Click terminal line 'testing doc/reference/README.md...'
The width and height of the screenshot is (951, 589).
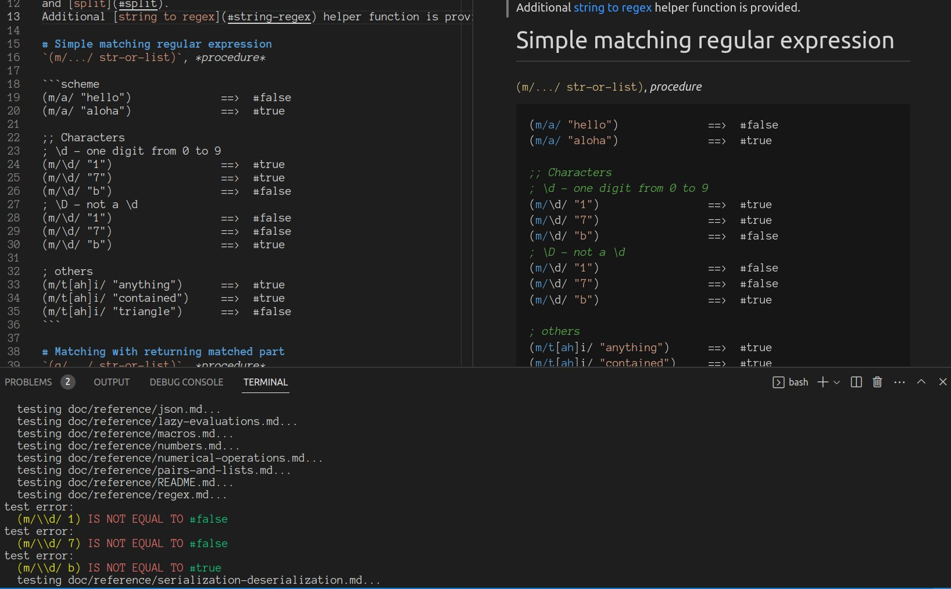[x=125, y=483]
